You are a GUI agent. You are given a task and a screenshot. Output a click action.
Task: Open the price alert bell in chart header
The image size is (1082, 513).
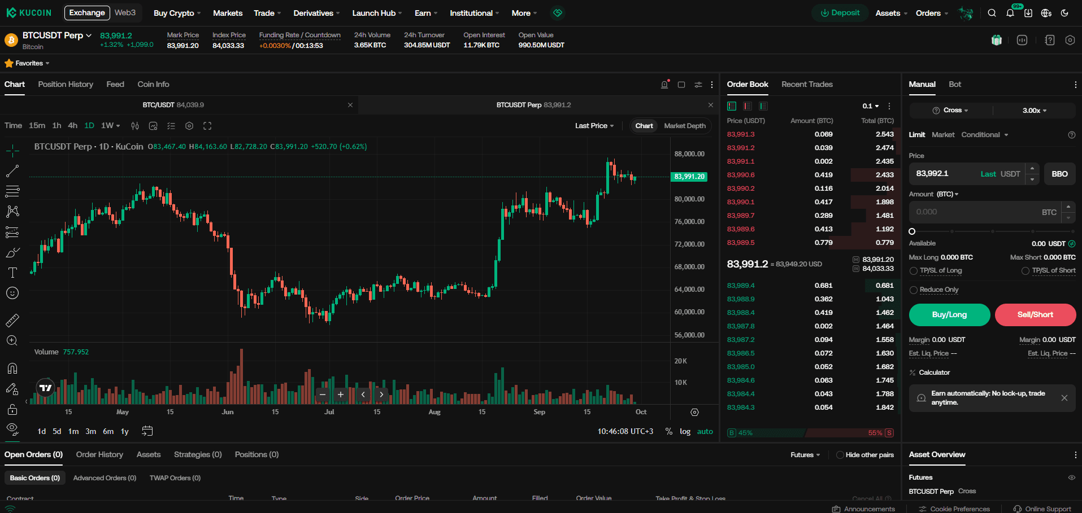664,85
